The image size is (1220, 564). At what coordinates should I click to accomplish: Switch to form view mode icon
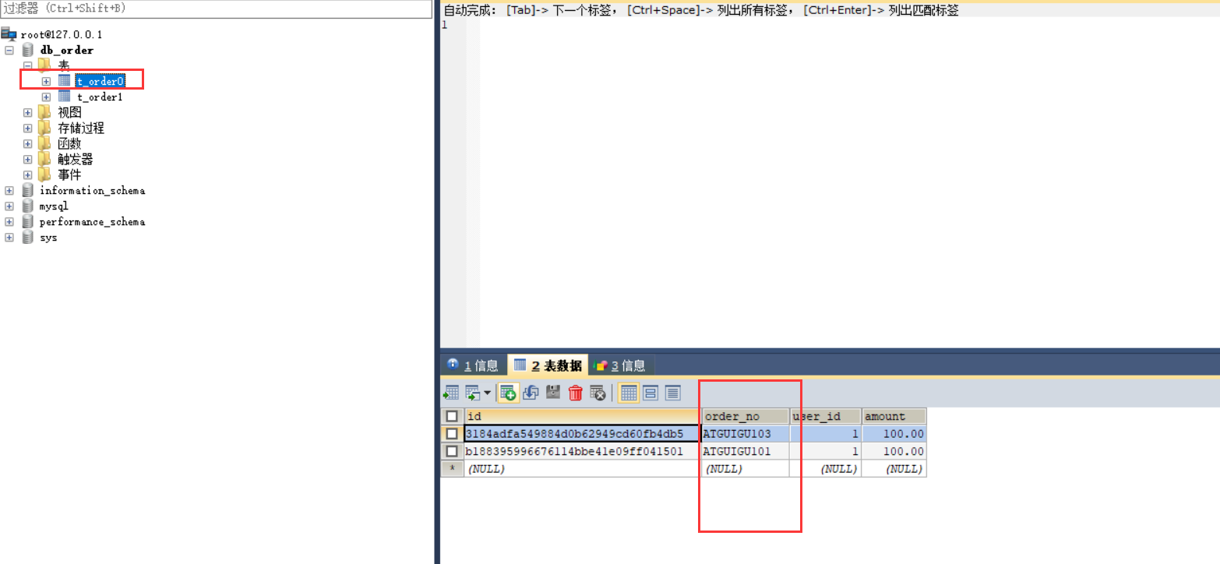[x=651, y=393]
